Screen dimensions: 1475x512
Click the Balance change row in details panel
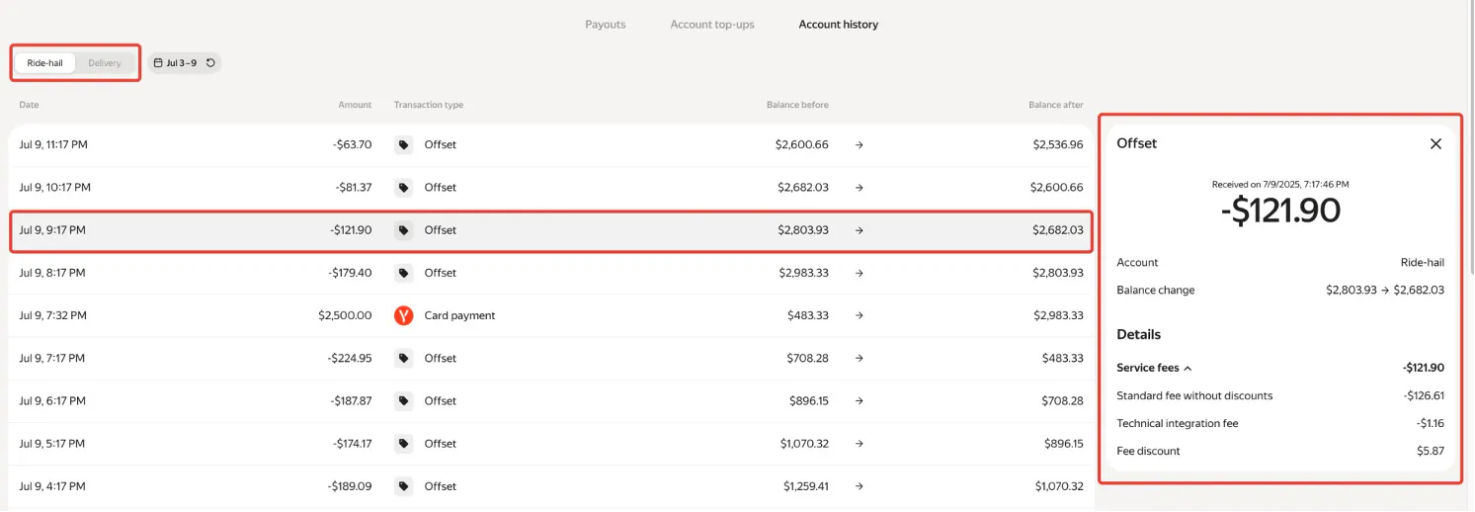coord(1280,291)
